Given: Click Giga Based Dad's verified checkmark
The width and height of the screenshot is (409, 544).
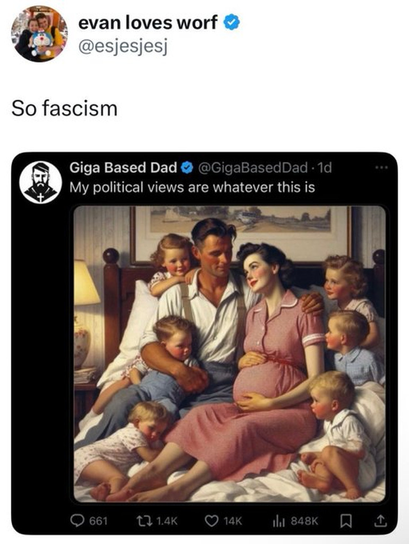Looking at the screenshot, I should tap(187, 168).
